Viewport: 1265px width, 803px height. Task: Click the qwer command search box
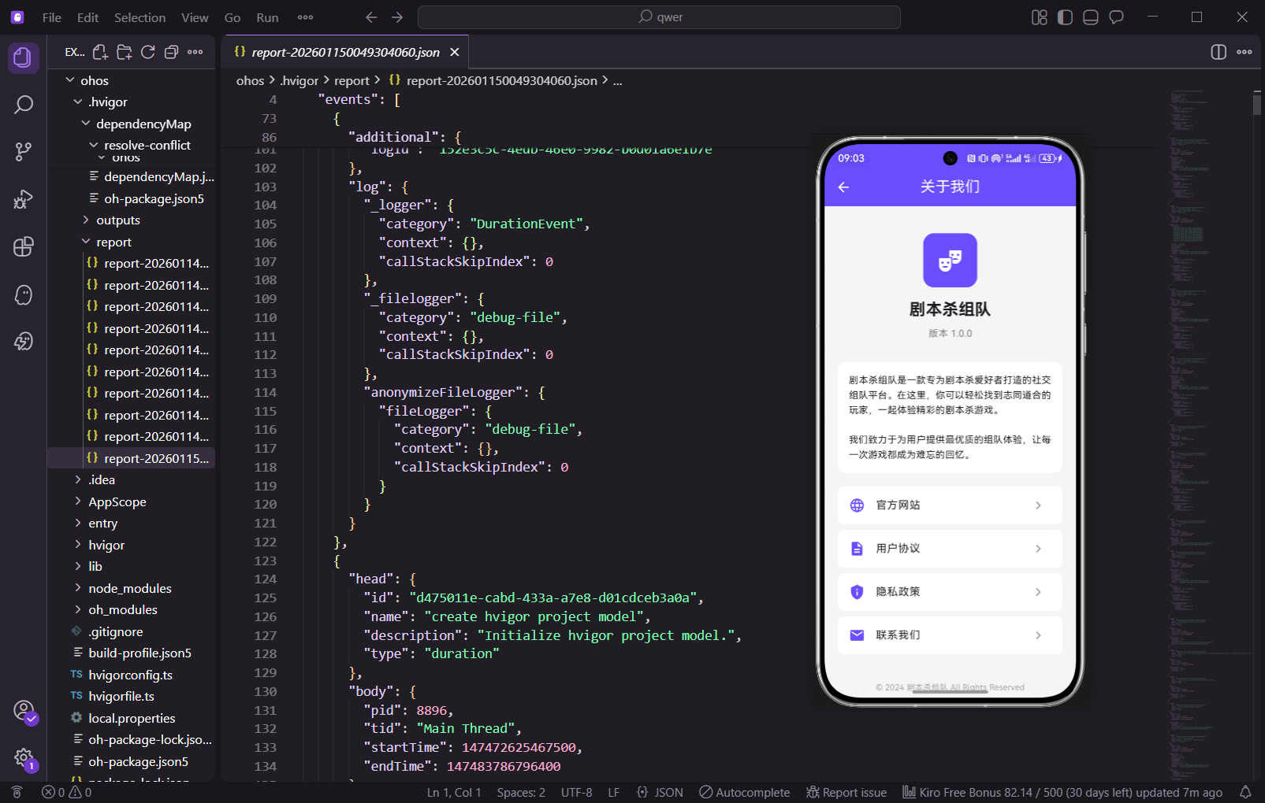coord(659,17)
